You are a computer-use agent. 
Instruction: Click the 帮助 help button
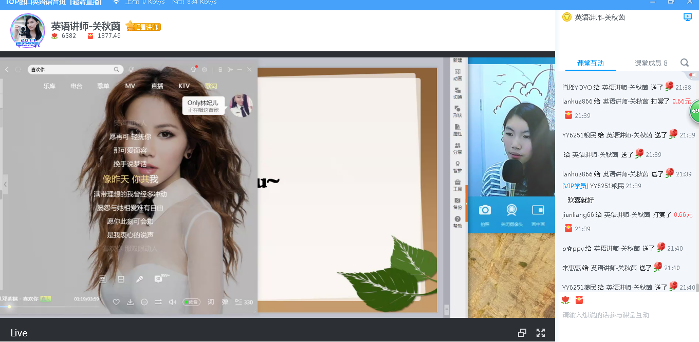457,222
